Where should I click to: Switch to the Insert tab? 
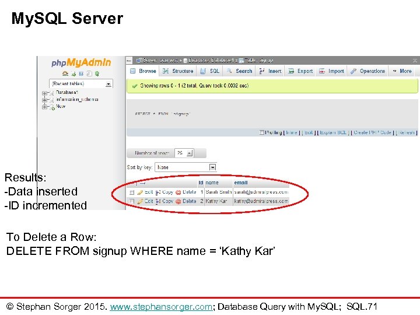point(270,71)
